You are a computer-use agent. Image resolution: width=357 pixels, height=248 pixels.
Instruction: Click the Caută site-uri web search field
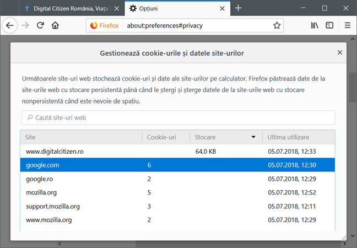tap(178, 117)
